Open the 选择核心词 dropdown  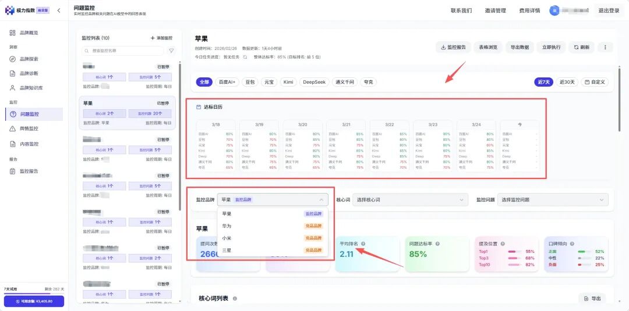[411, 199]
